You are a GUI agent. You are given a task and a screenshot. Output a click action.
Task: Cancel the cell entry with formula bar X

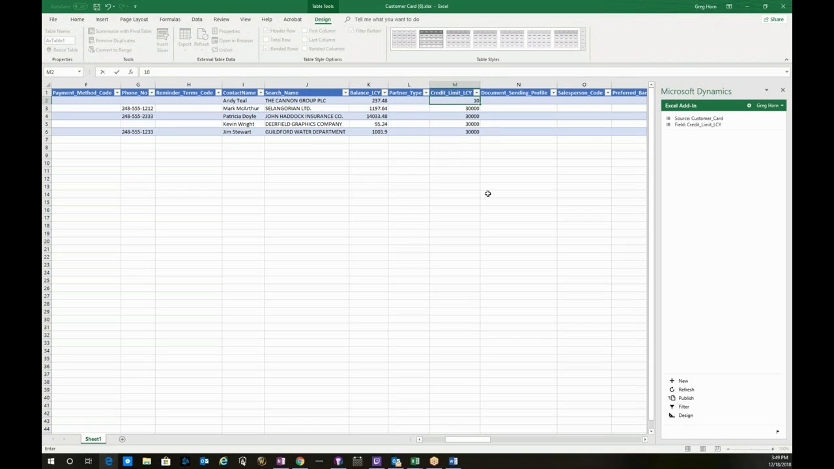[x=102, y=72]
